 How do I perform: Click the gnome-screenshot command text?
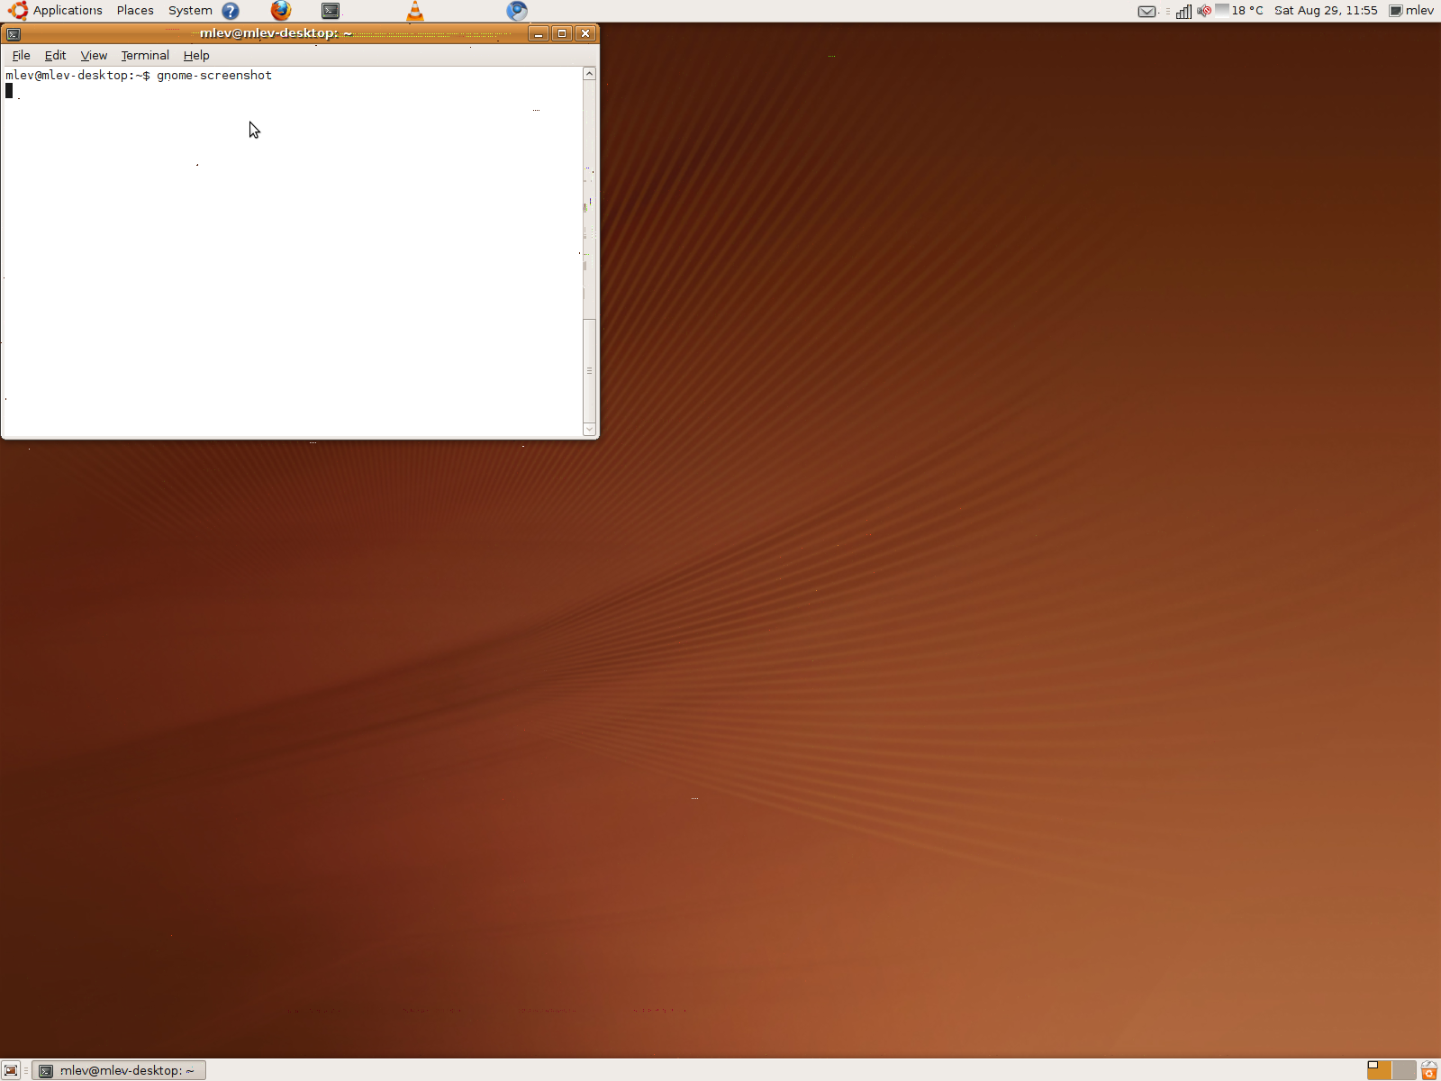coord(214,76)
